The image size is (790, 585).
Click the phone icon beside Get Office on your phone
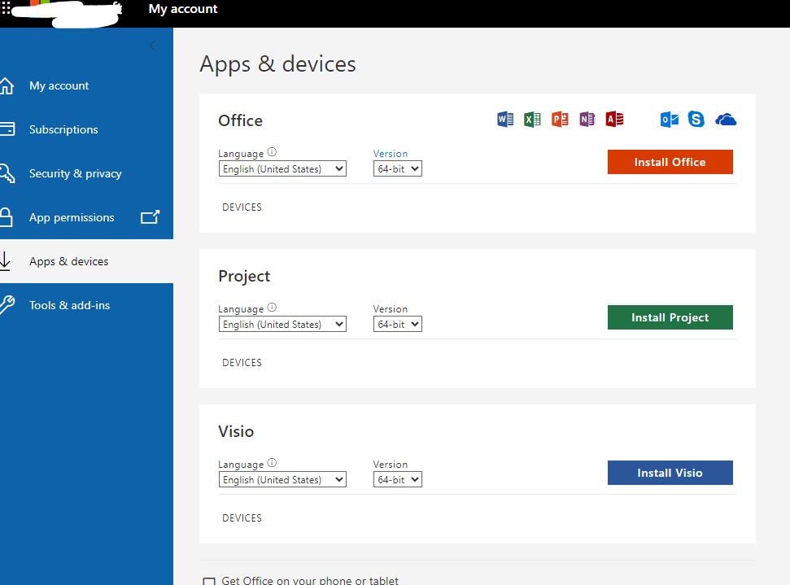[208, 581]
